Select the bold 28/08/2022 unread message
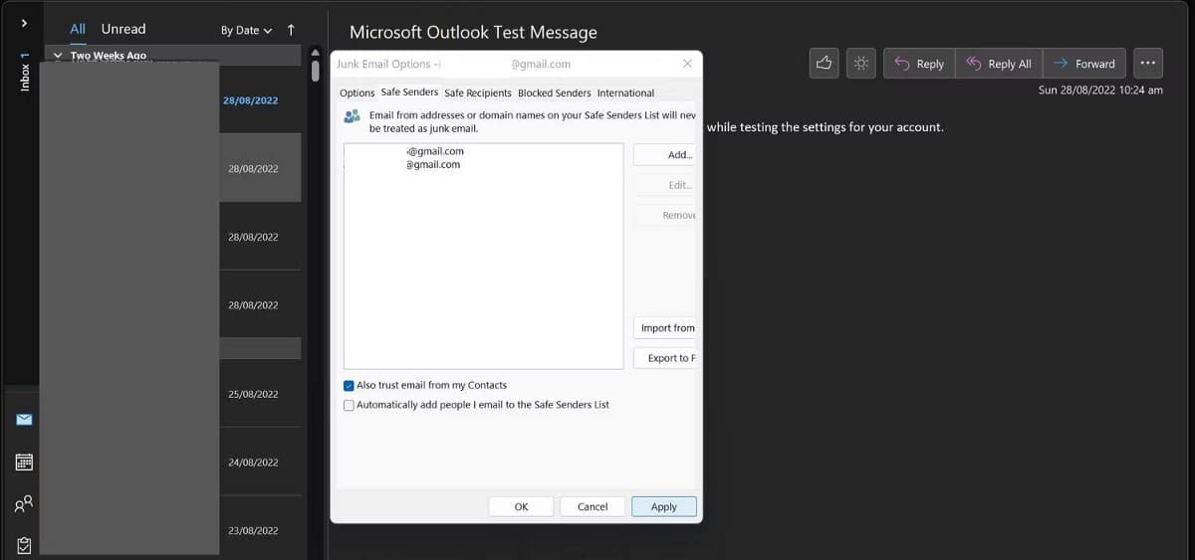The width and height of the screenshot is (1195, 560). coord(171,99)
